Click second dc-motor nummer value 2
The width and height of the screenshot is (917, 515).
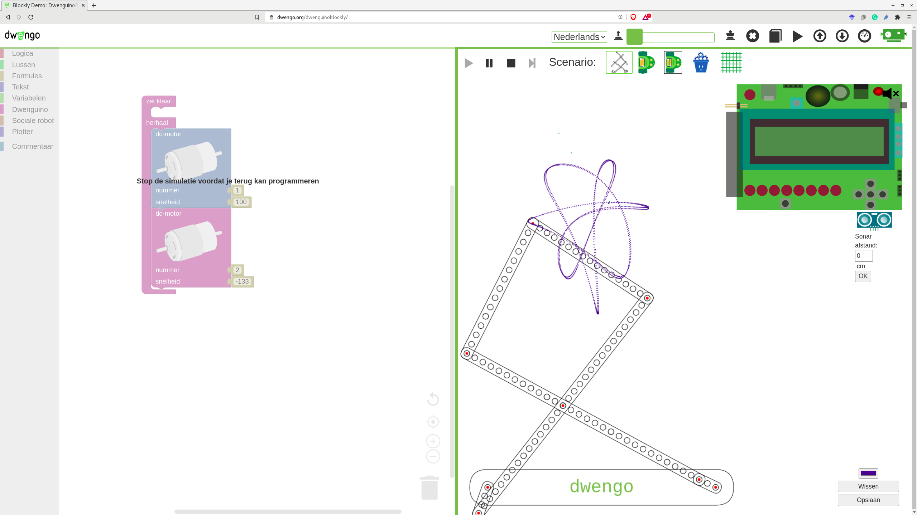[x=237, y=270]
